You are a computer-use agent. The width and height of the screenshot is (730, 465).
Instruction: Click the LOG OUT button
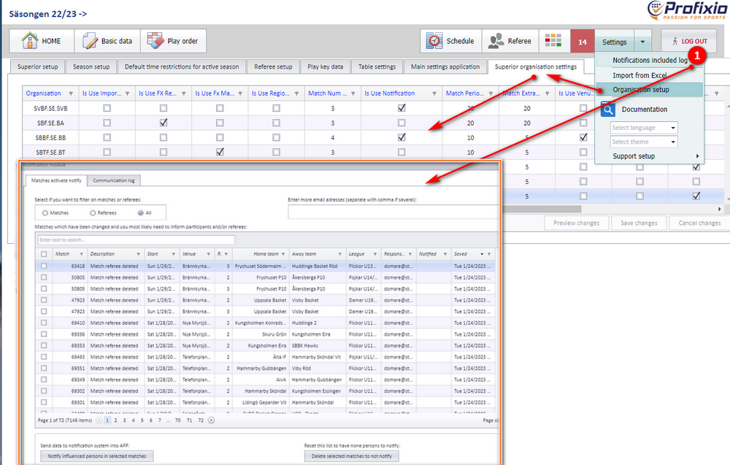tap(689, 41)
